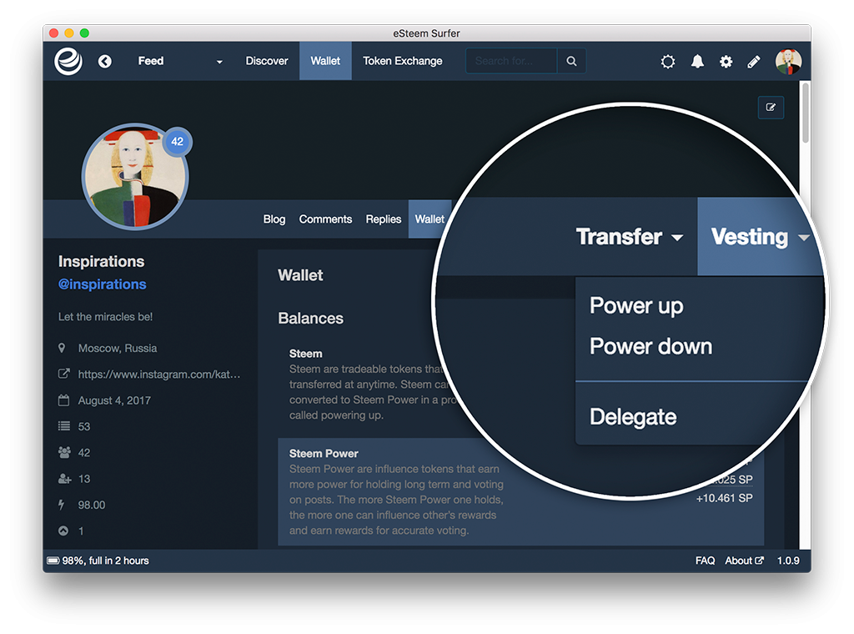Viewport: 854px width, 634px height.
Task: Click the vertical scrollbar thumb
Action: tap(805, 113)
